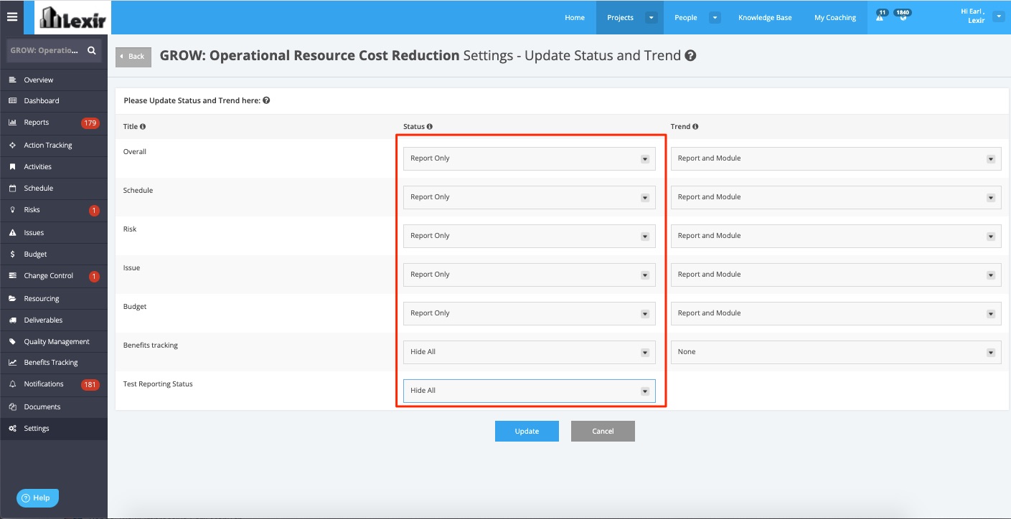The image size is (1011, 519).
Task: Open Benefits tracking Status dropdown
Action: (530, 352)
